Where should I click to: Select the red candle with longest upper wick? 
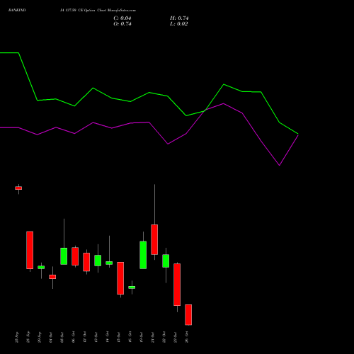pos(154,239)
